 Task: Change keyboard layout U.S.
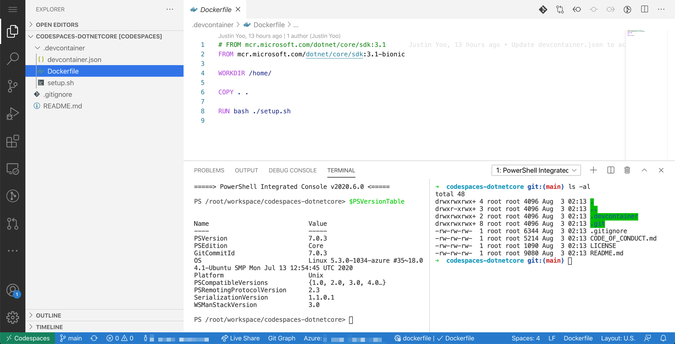click(x=618, y=338)
